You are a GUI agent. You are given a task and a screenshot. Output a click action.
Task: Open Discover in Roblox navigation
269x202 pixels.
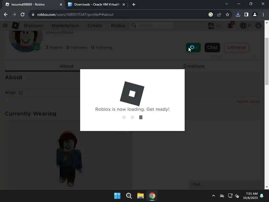(x=33, y=26)
